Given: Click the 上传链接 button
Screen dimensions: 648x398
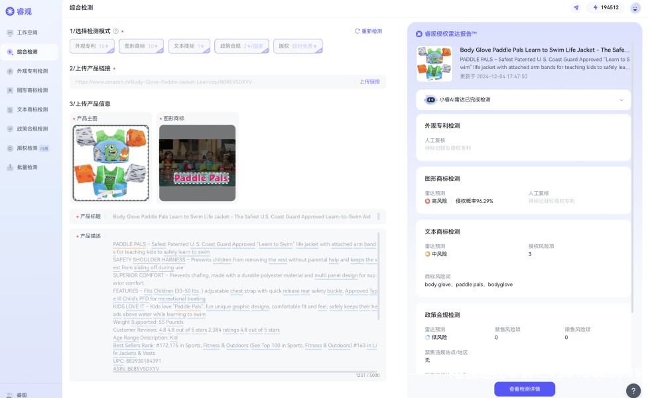Looking at the screenshot, I should pos(369,82).
